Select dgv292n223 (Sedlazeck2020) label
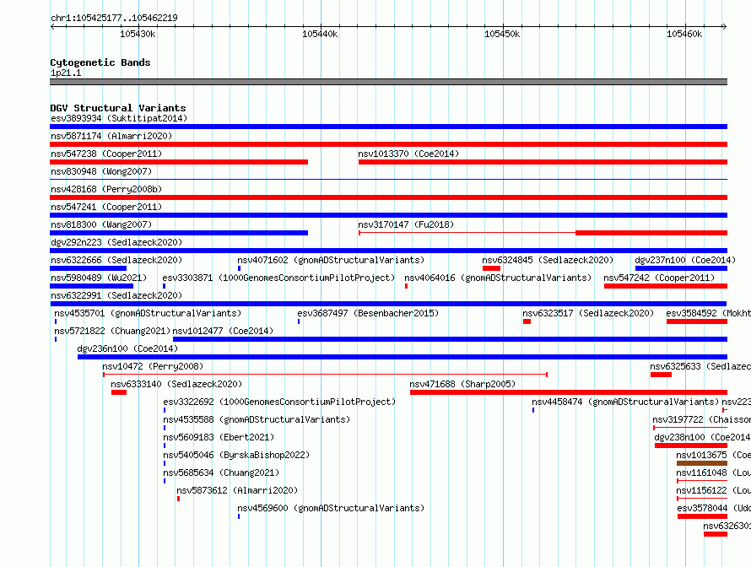The height and width of the screenshot is (567, 751). (x=116, y=242)
